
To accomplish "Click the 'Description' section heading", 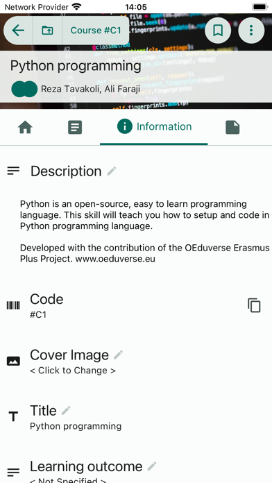I will [x=66, y=171].
